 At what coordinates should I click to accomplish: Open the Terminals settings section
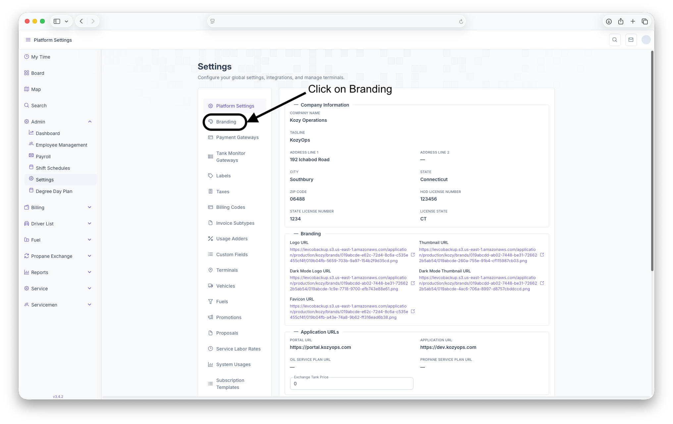(x=227, y=270)
